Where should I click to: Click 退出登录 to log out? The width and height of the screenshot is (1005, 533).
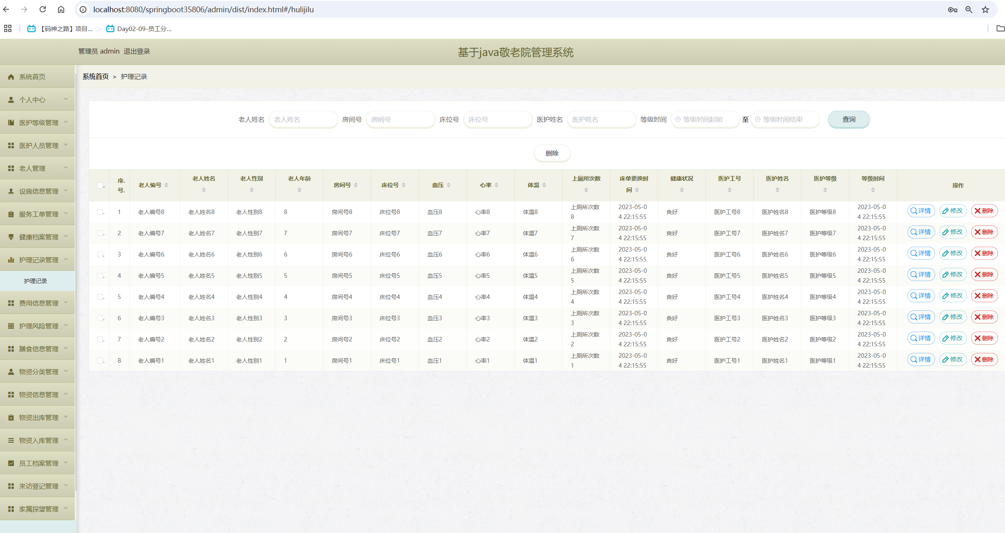point(137,51)
